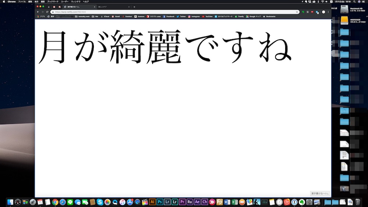Switch to the 新しいタブ tab

pyautogui.click(x=110, y=7)
